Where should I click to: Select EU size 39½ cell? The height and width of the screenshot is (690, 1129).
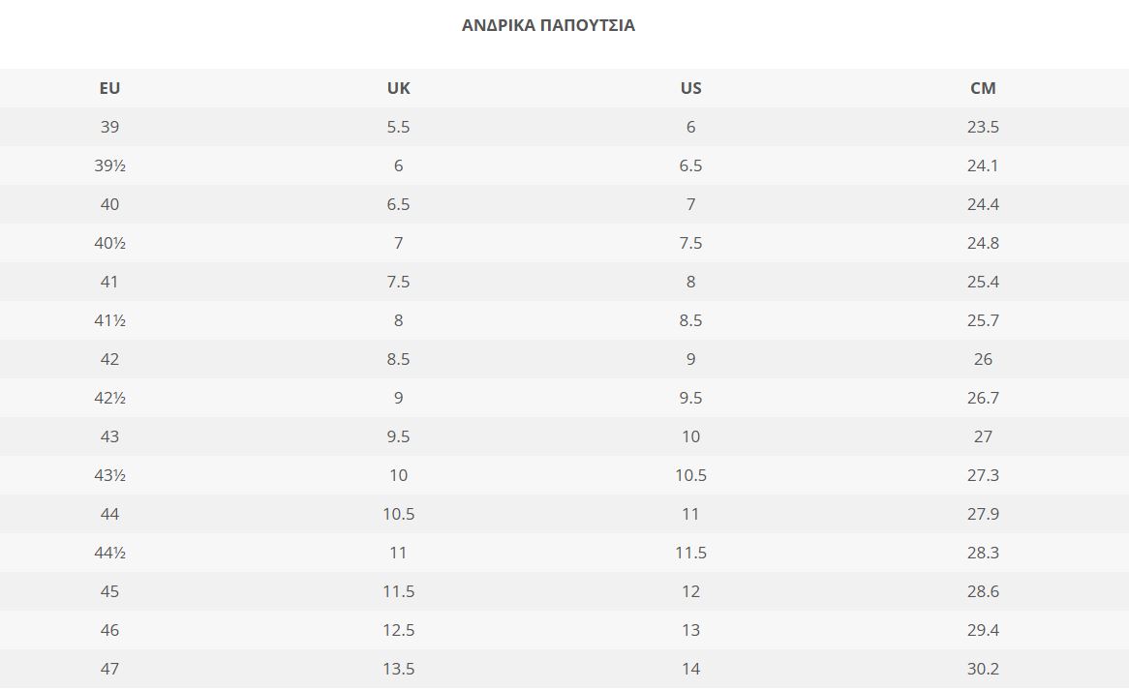[x=109, y=165]
